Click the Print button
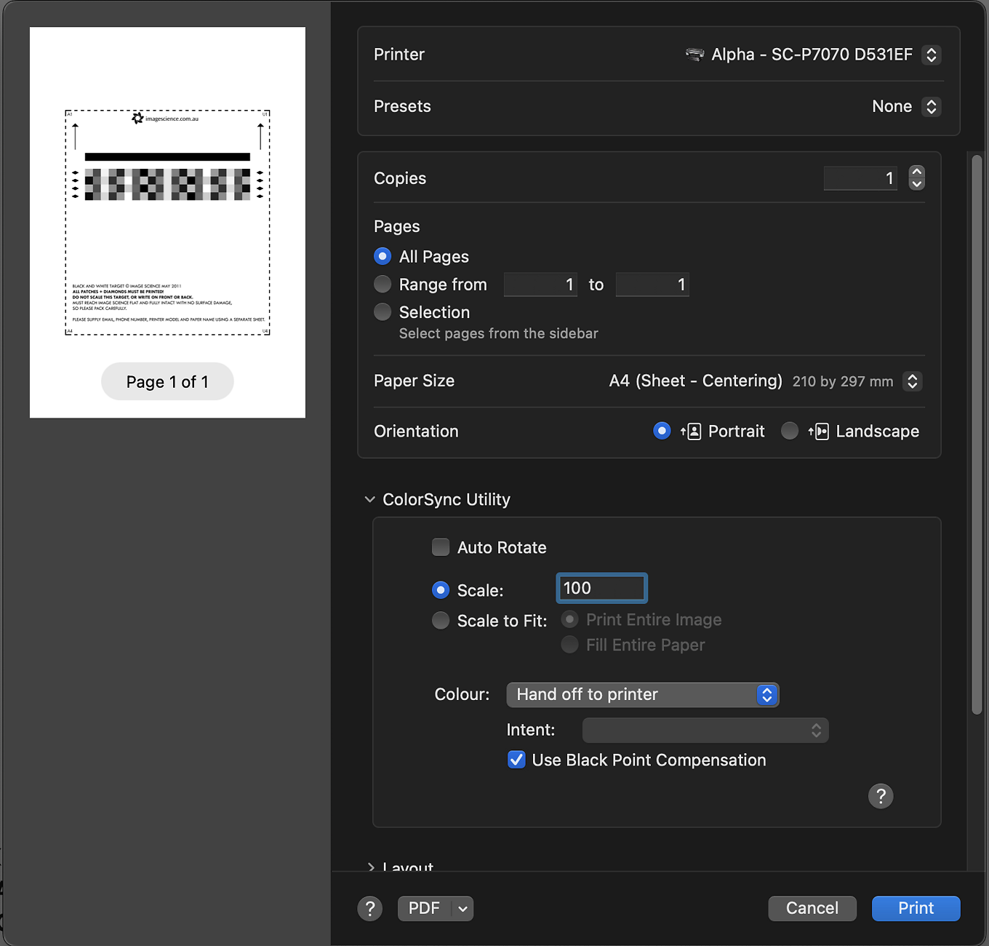 (x=916, y=908)
